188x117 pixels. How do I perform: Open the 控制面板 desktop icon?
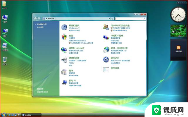5,47
